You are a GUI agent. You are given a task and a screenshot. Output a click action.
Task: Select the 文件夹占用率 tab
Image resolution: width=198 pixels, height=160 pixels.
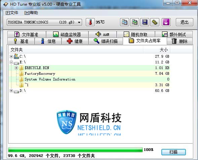(145, 41)
